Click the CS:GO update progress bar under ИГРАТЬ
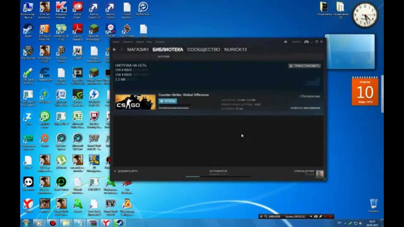 [x=175, y=105]
